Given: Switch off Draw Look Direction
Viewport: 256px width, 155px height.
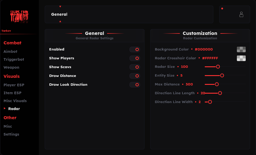Looking at the screenshot, I should [x=135, y=85].
